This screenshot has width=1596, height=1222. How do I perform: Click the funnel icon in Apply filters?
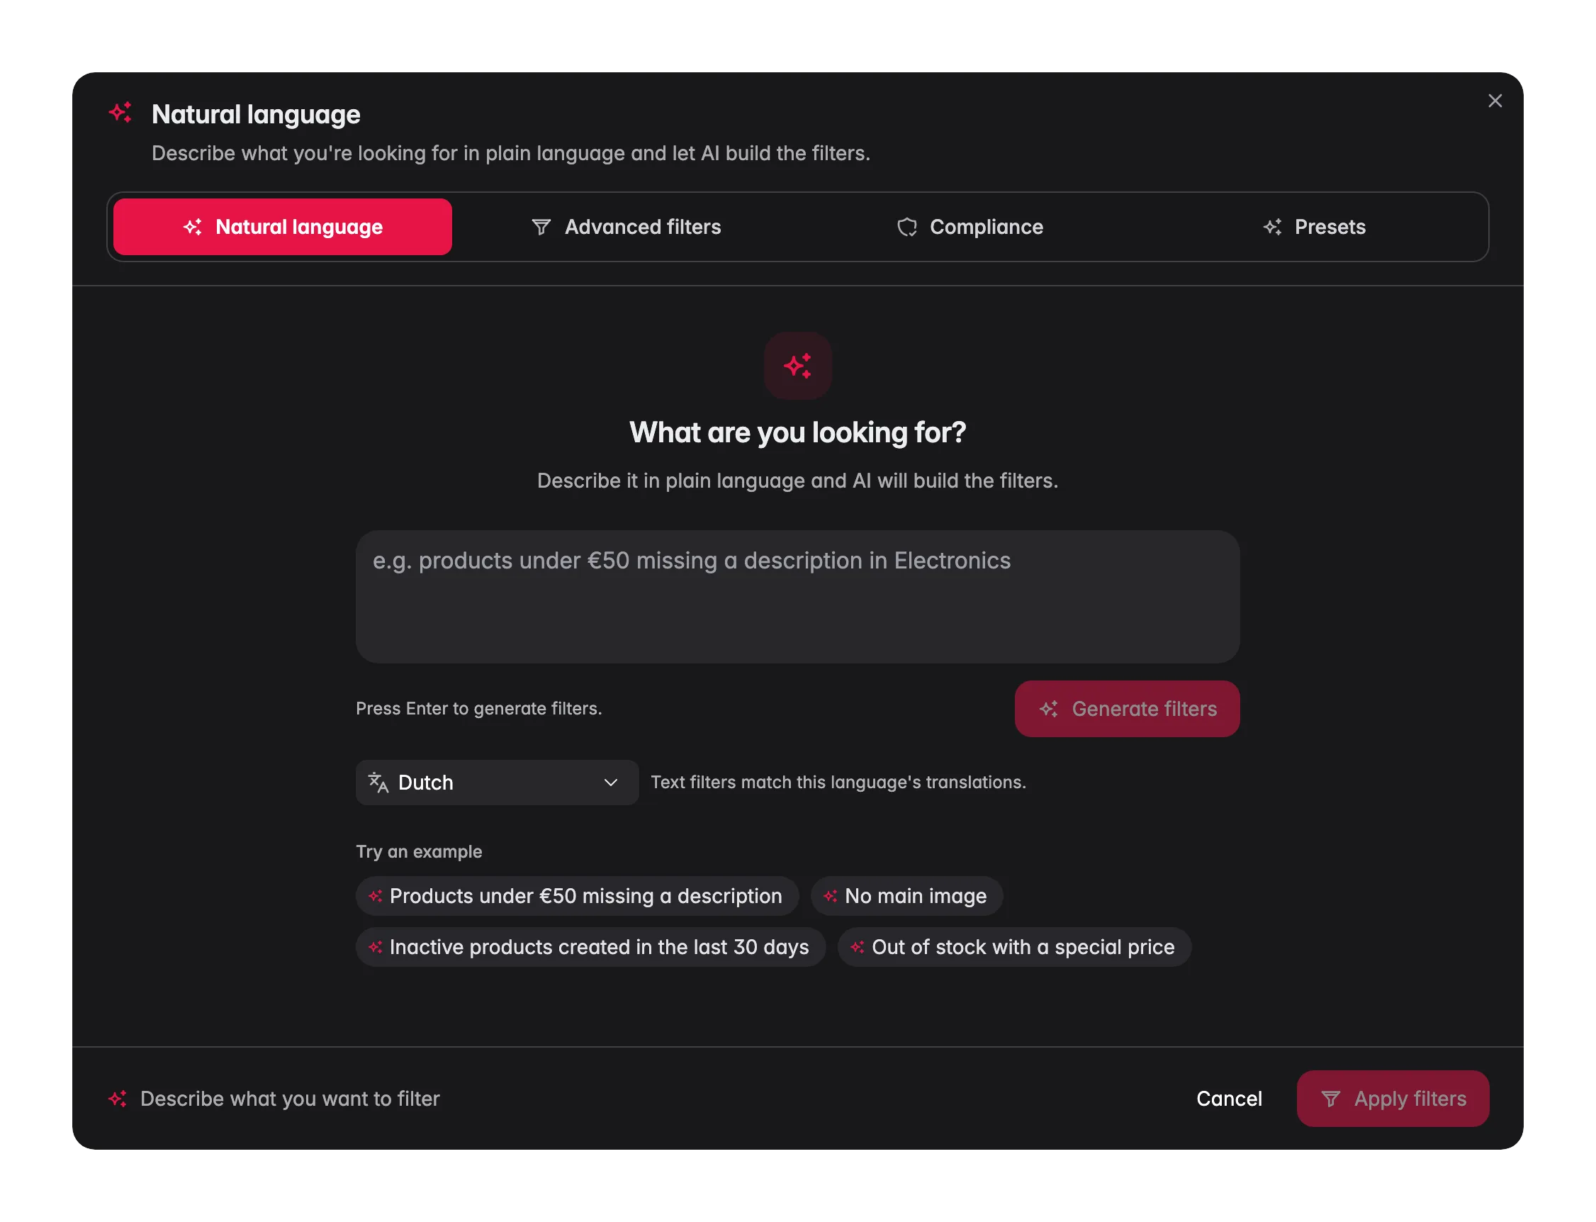(x=1330, y=1099)
